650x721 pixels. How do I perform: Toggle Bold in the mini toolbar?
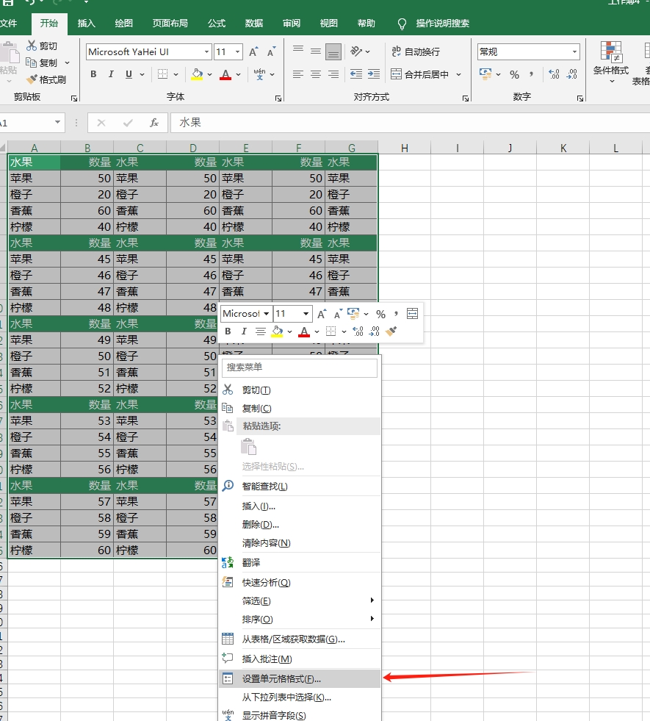point(228,331)
